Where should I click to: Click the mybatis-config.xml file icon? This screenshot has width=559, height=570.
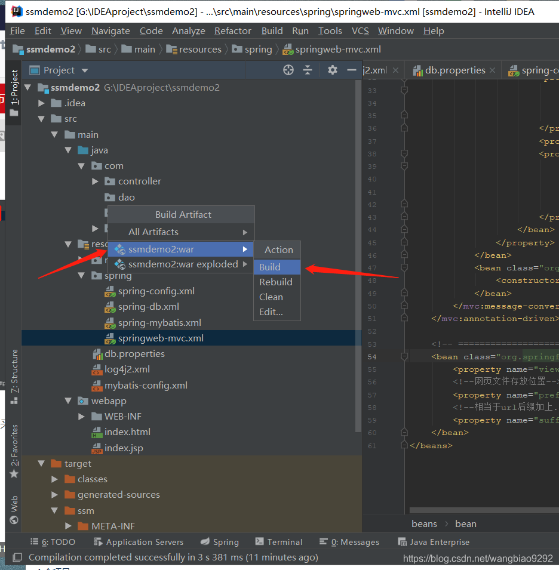coord(97,386)
